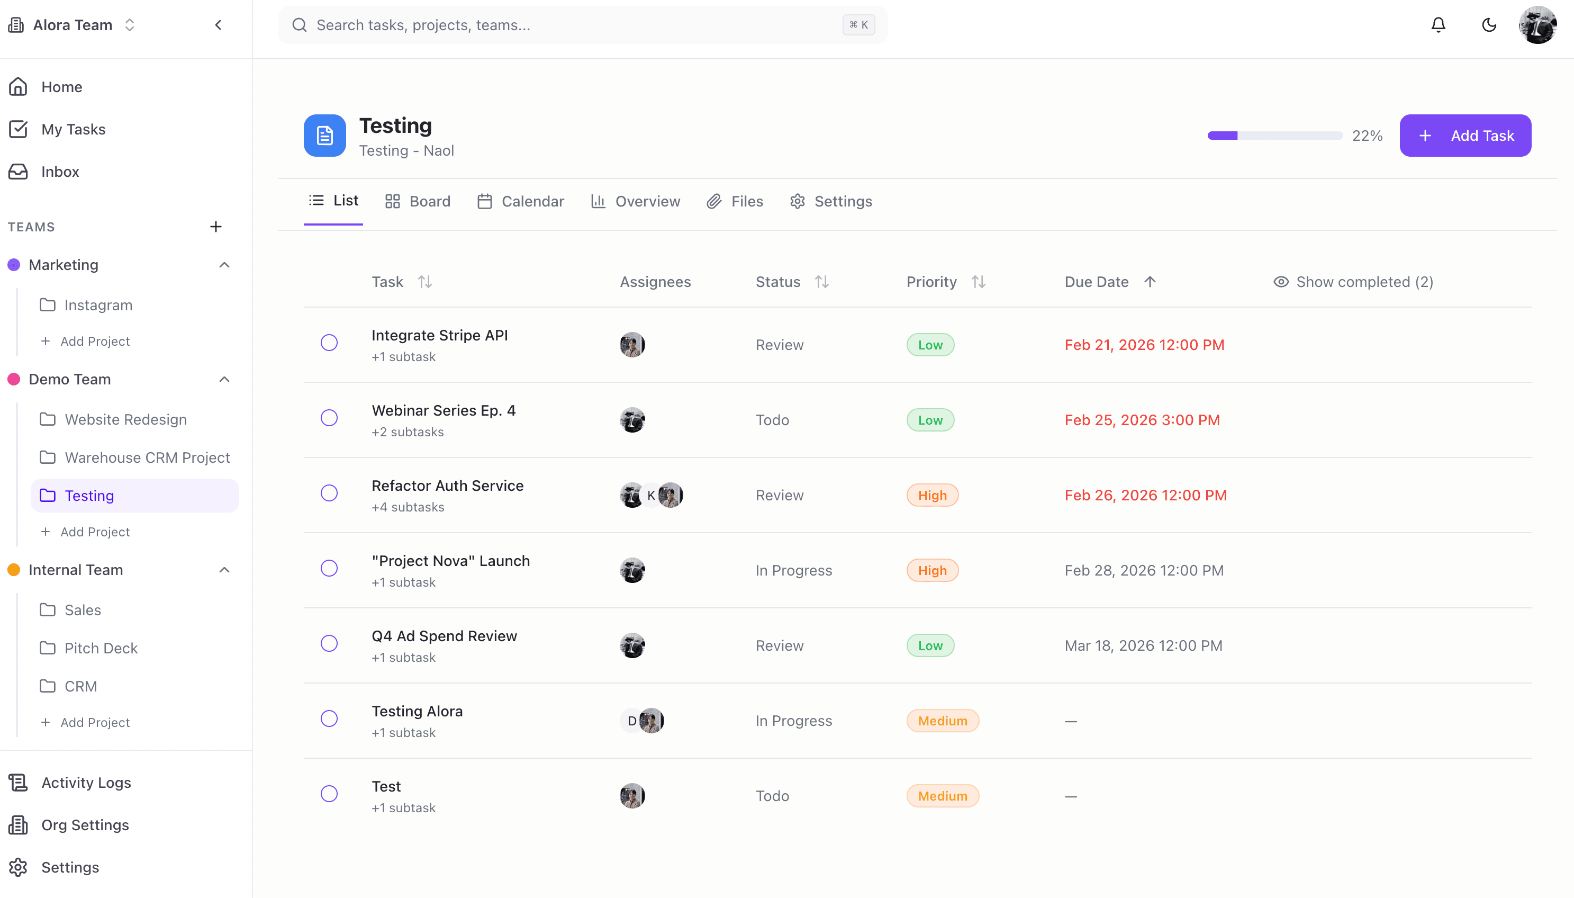Viewport: 1574px width, 898px height.
Task: Focus the search tasks input field
Action: pos(573,25)
